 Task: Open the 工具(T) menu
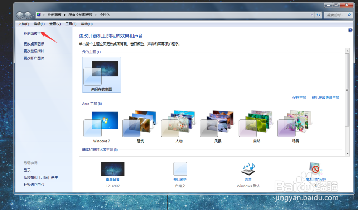tap(71, 24)
